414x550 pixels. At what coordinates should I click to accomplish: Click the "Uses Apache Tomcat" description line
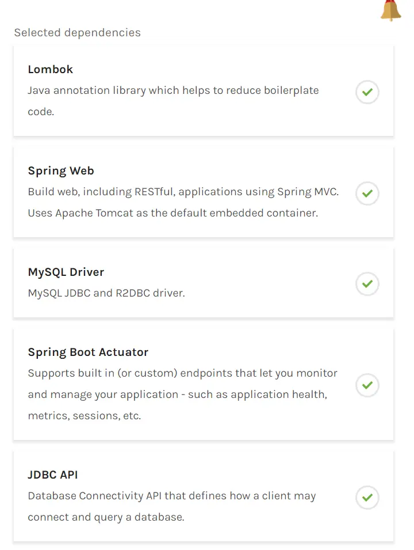tap(172, 213)
